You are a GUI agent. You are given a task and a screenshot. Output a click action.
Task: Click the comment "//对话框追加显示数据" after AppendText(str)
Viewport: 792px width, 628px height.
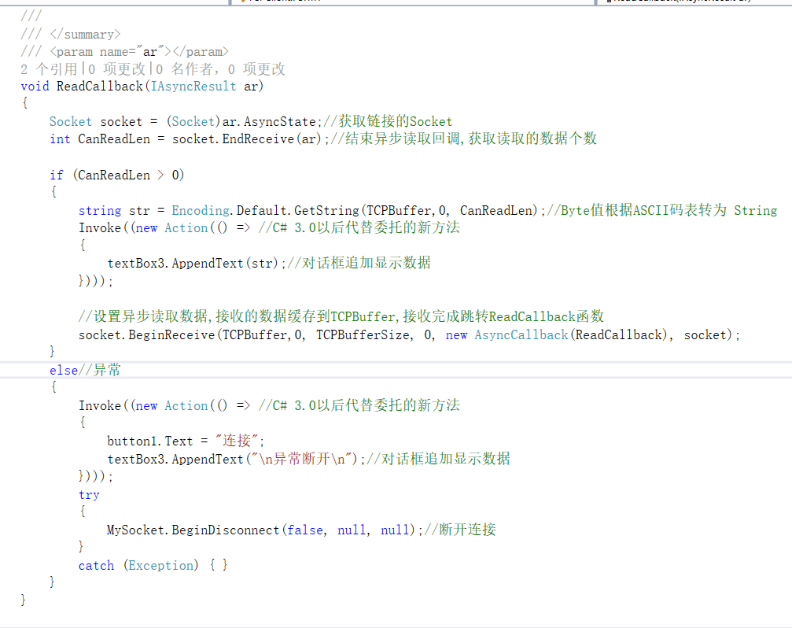click(359, 263)
